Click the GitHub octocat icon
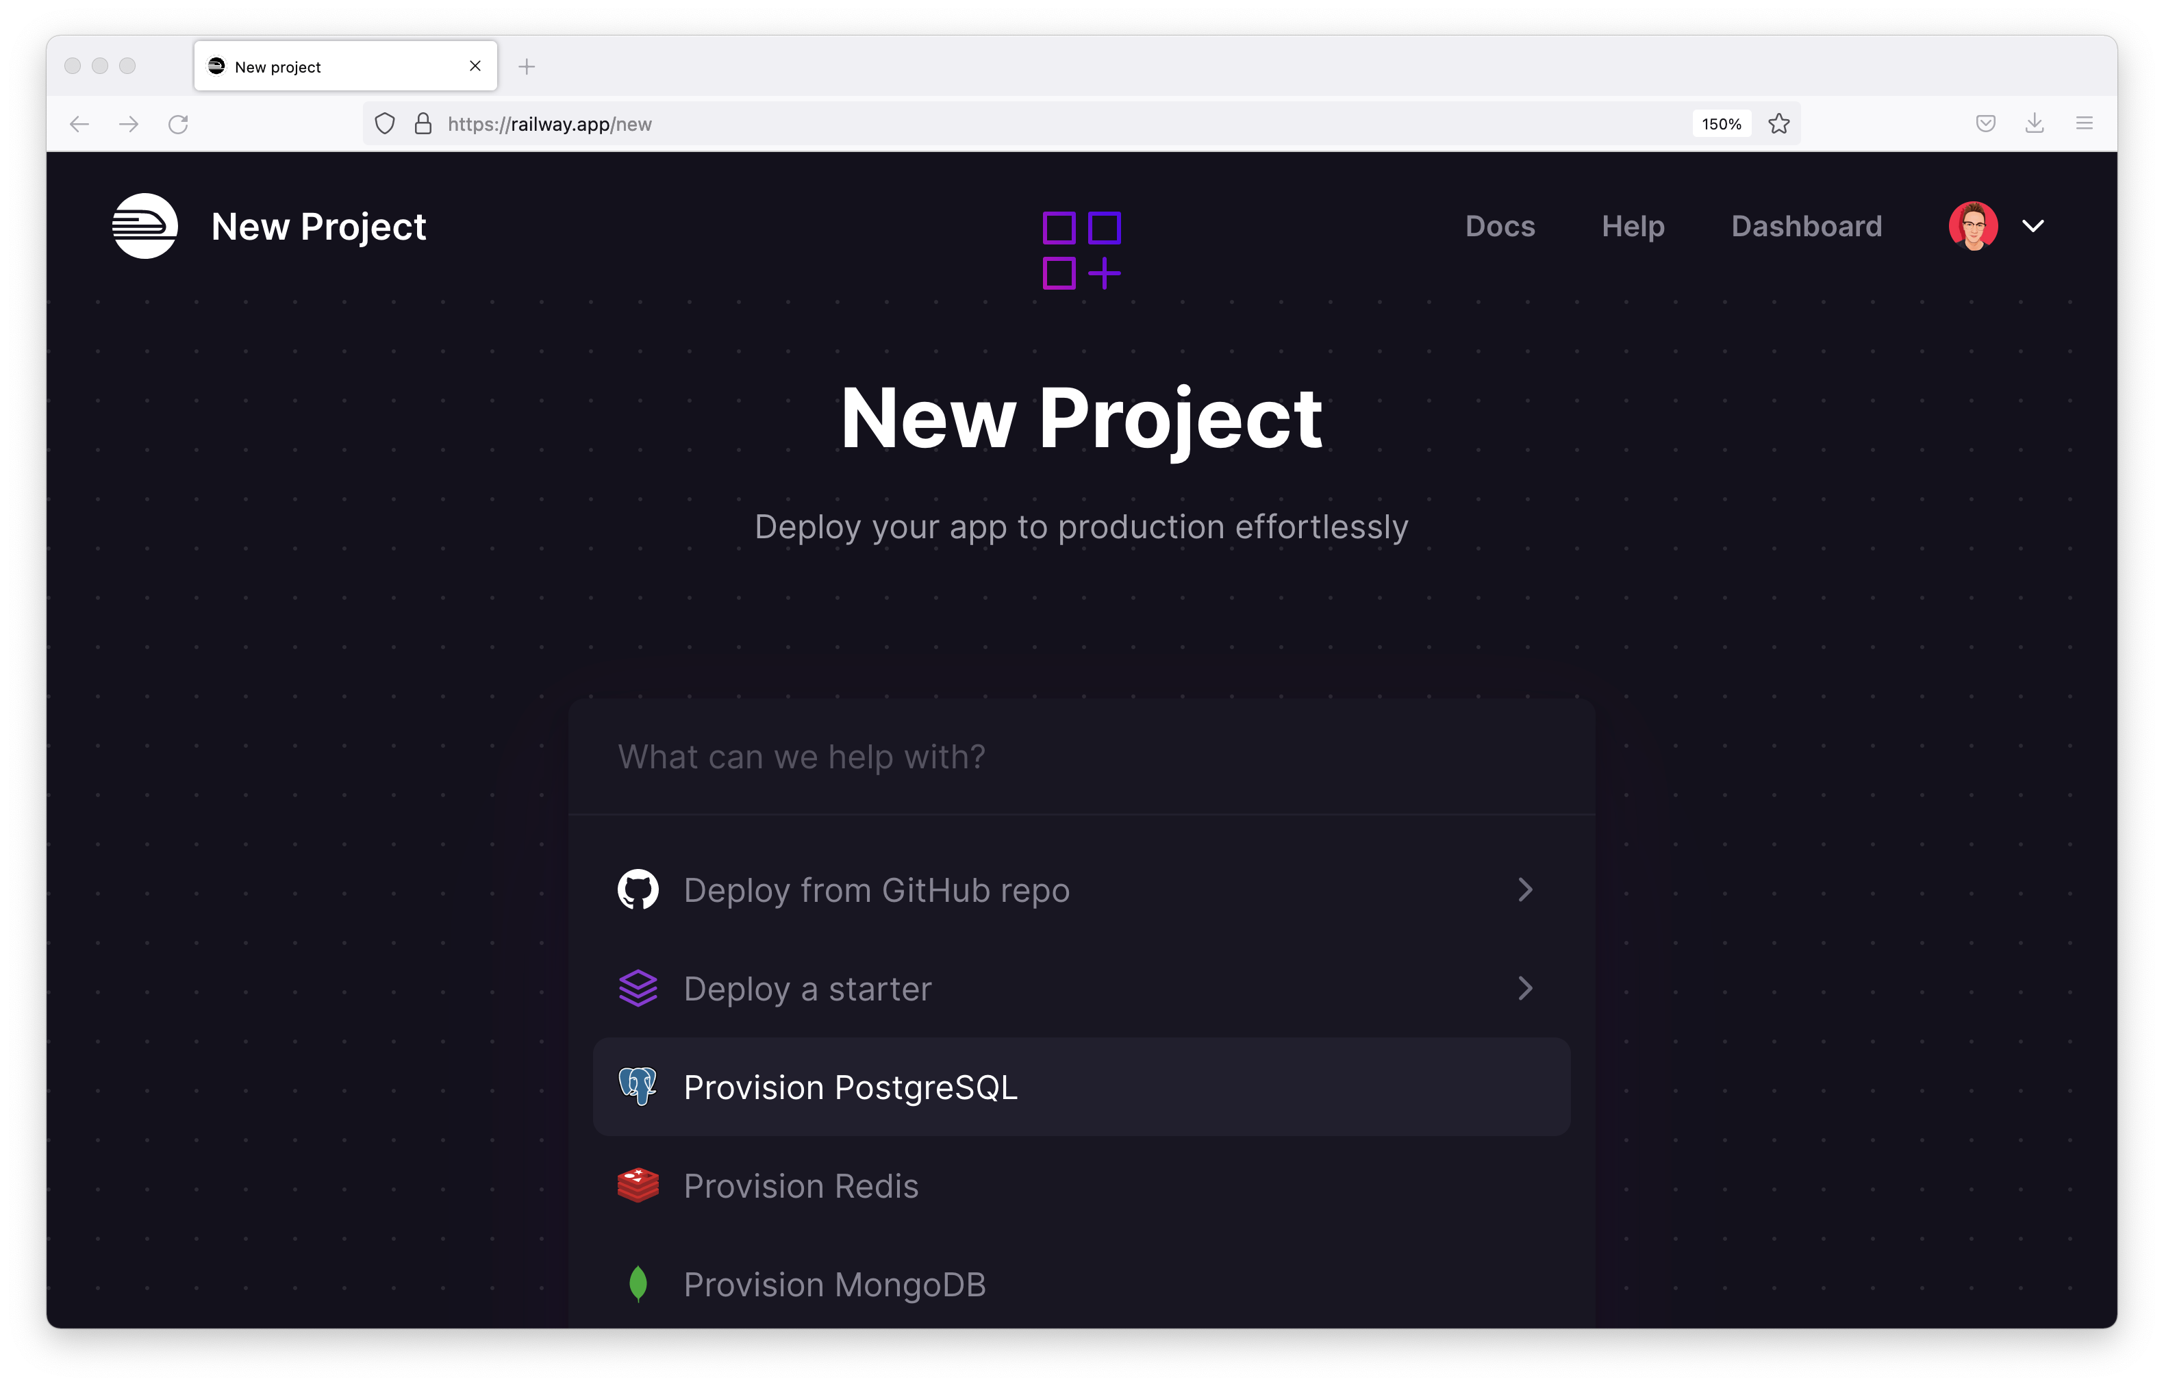The width and height of the screenshot is (2164, 1386). click(638, 890)
